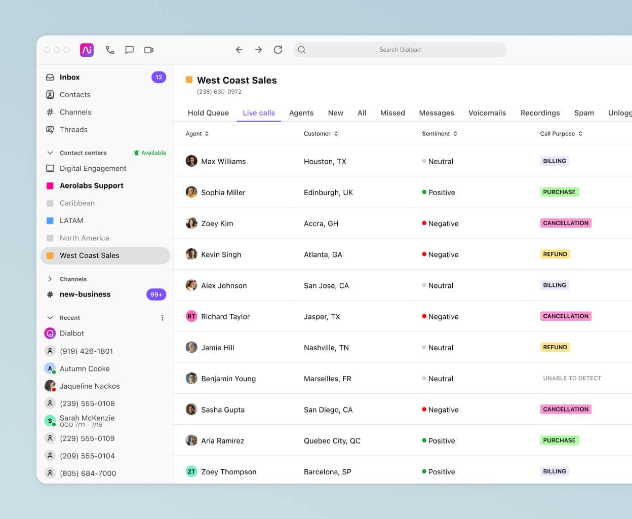Image resolution: width=632 pixels, height=519 pixels.
Task: Refresh the page with the reload icon
Action: pos(278,50)
